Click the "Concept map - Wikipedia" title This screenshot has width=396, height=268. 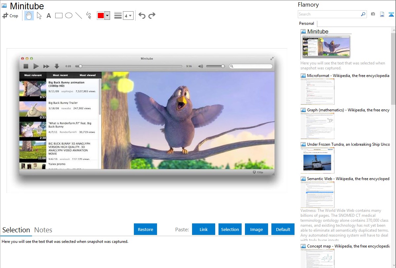[x=348, y=246]
